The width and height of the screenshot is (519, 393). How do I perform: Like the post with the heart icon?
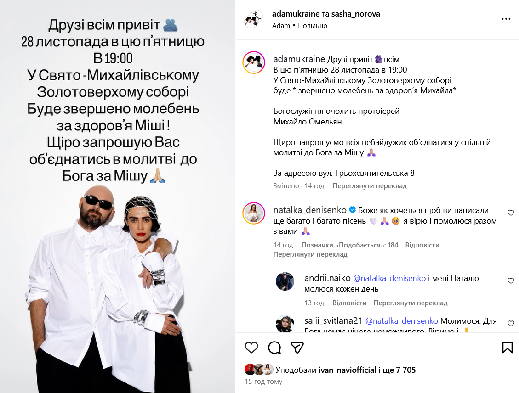(251, 348)
